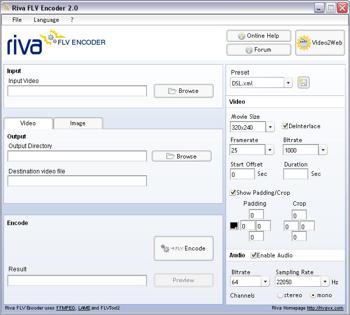The image size is (350, 315).
Task: Select the stereo channel option
Action: point(280,295)
